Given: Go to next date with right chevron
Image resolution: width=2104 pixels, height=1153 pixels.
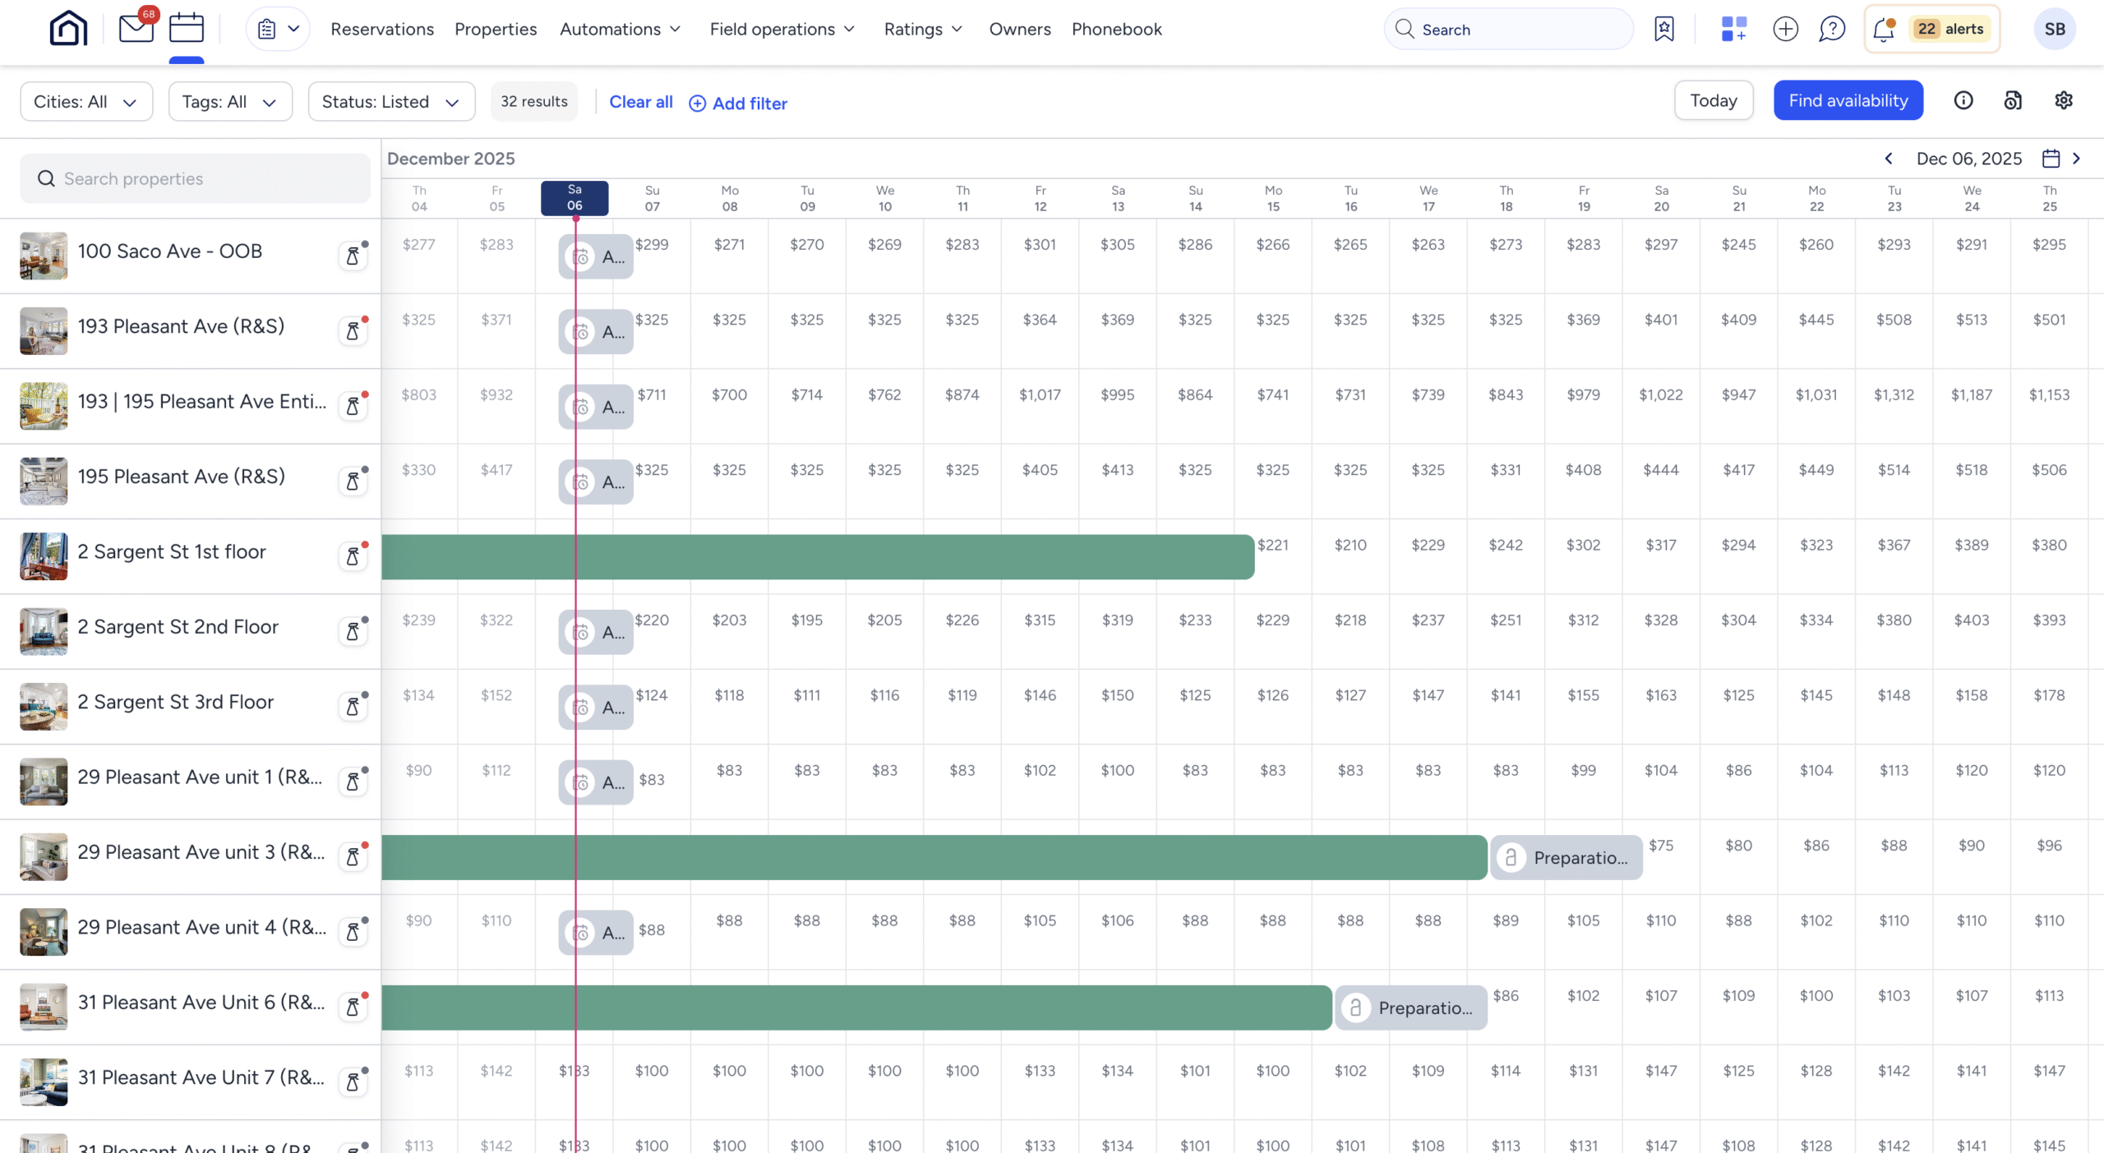Looking at the screenshot, I should point(2076,159).
